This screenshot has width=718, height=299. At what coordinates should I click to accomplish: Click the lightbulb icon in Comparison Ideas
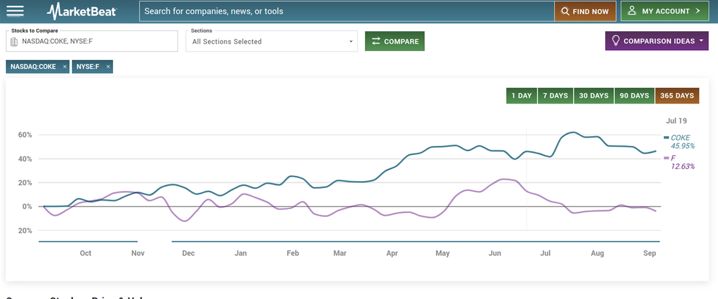[x=614, y=41]
